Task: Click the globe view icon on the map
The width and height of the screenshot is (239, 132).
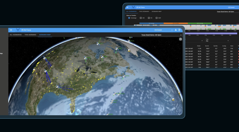Action: coord(181,39)
